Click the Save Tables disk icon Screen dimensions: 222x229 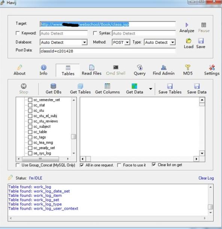pyautogui.click(x=170, y=86)
